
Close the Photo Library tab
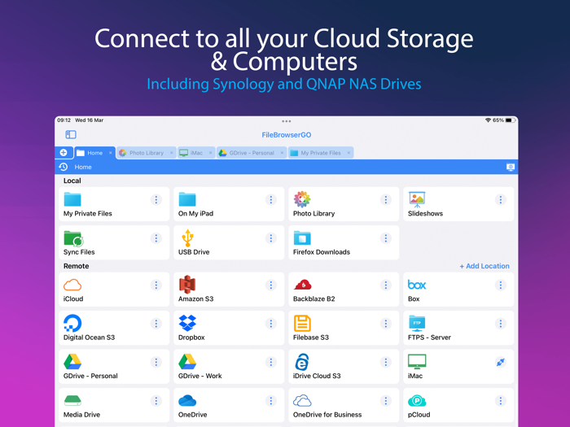click(x=172, y=153)
